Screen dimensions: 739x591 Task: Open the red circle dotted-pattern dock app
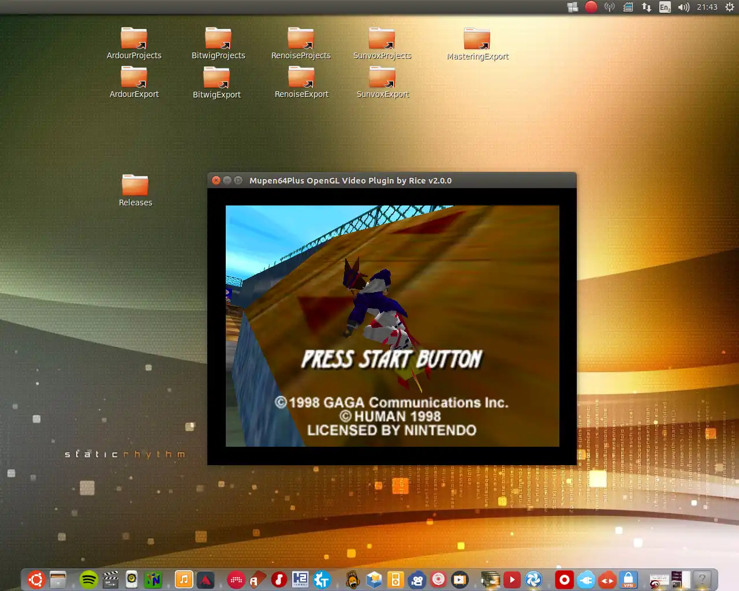pos(236,579)
